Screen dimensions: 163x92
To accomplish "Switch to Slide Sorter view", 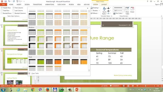I will 128,86.
